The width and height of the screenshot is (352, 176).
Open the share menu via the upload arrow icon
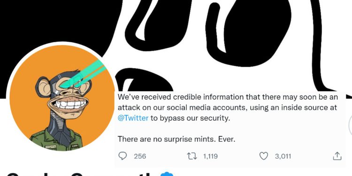337,156
